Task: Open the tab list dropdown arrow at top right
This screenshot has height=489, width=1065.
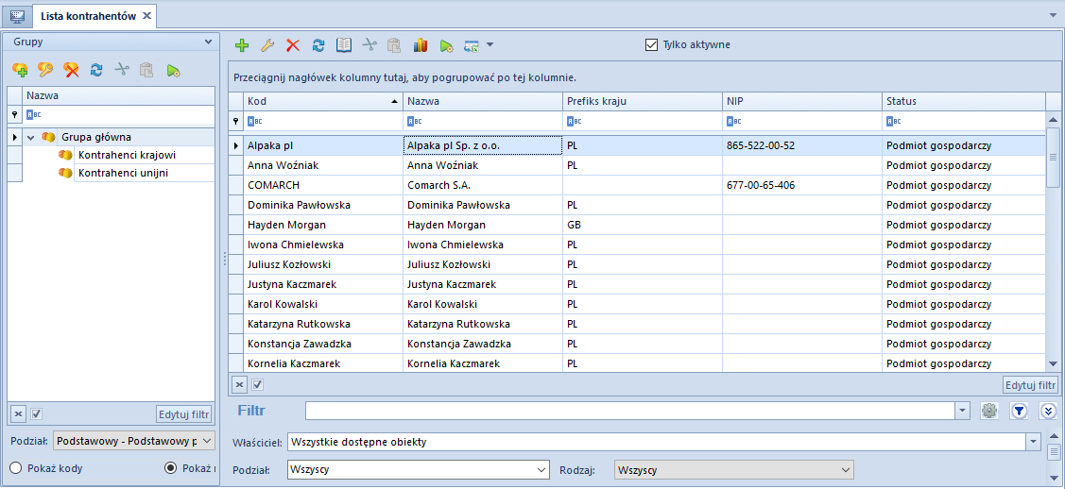Action: click(x=1054, y=13)
